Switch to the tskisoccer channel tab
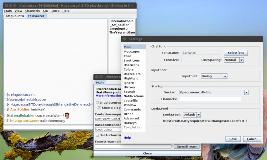This screenshot has height=160, width=267. pos(36,16)
